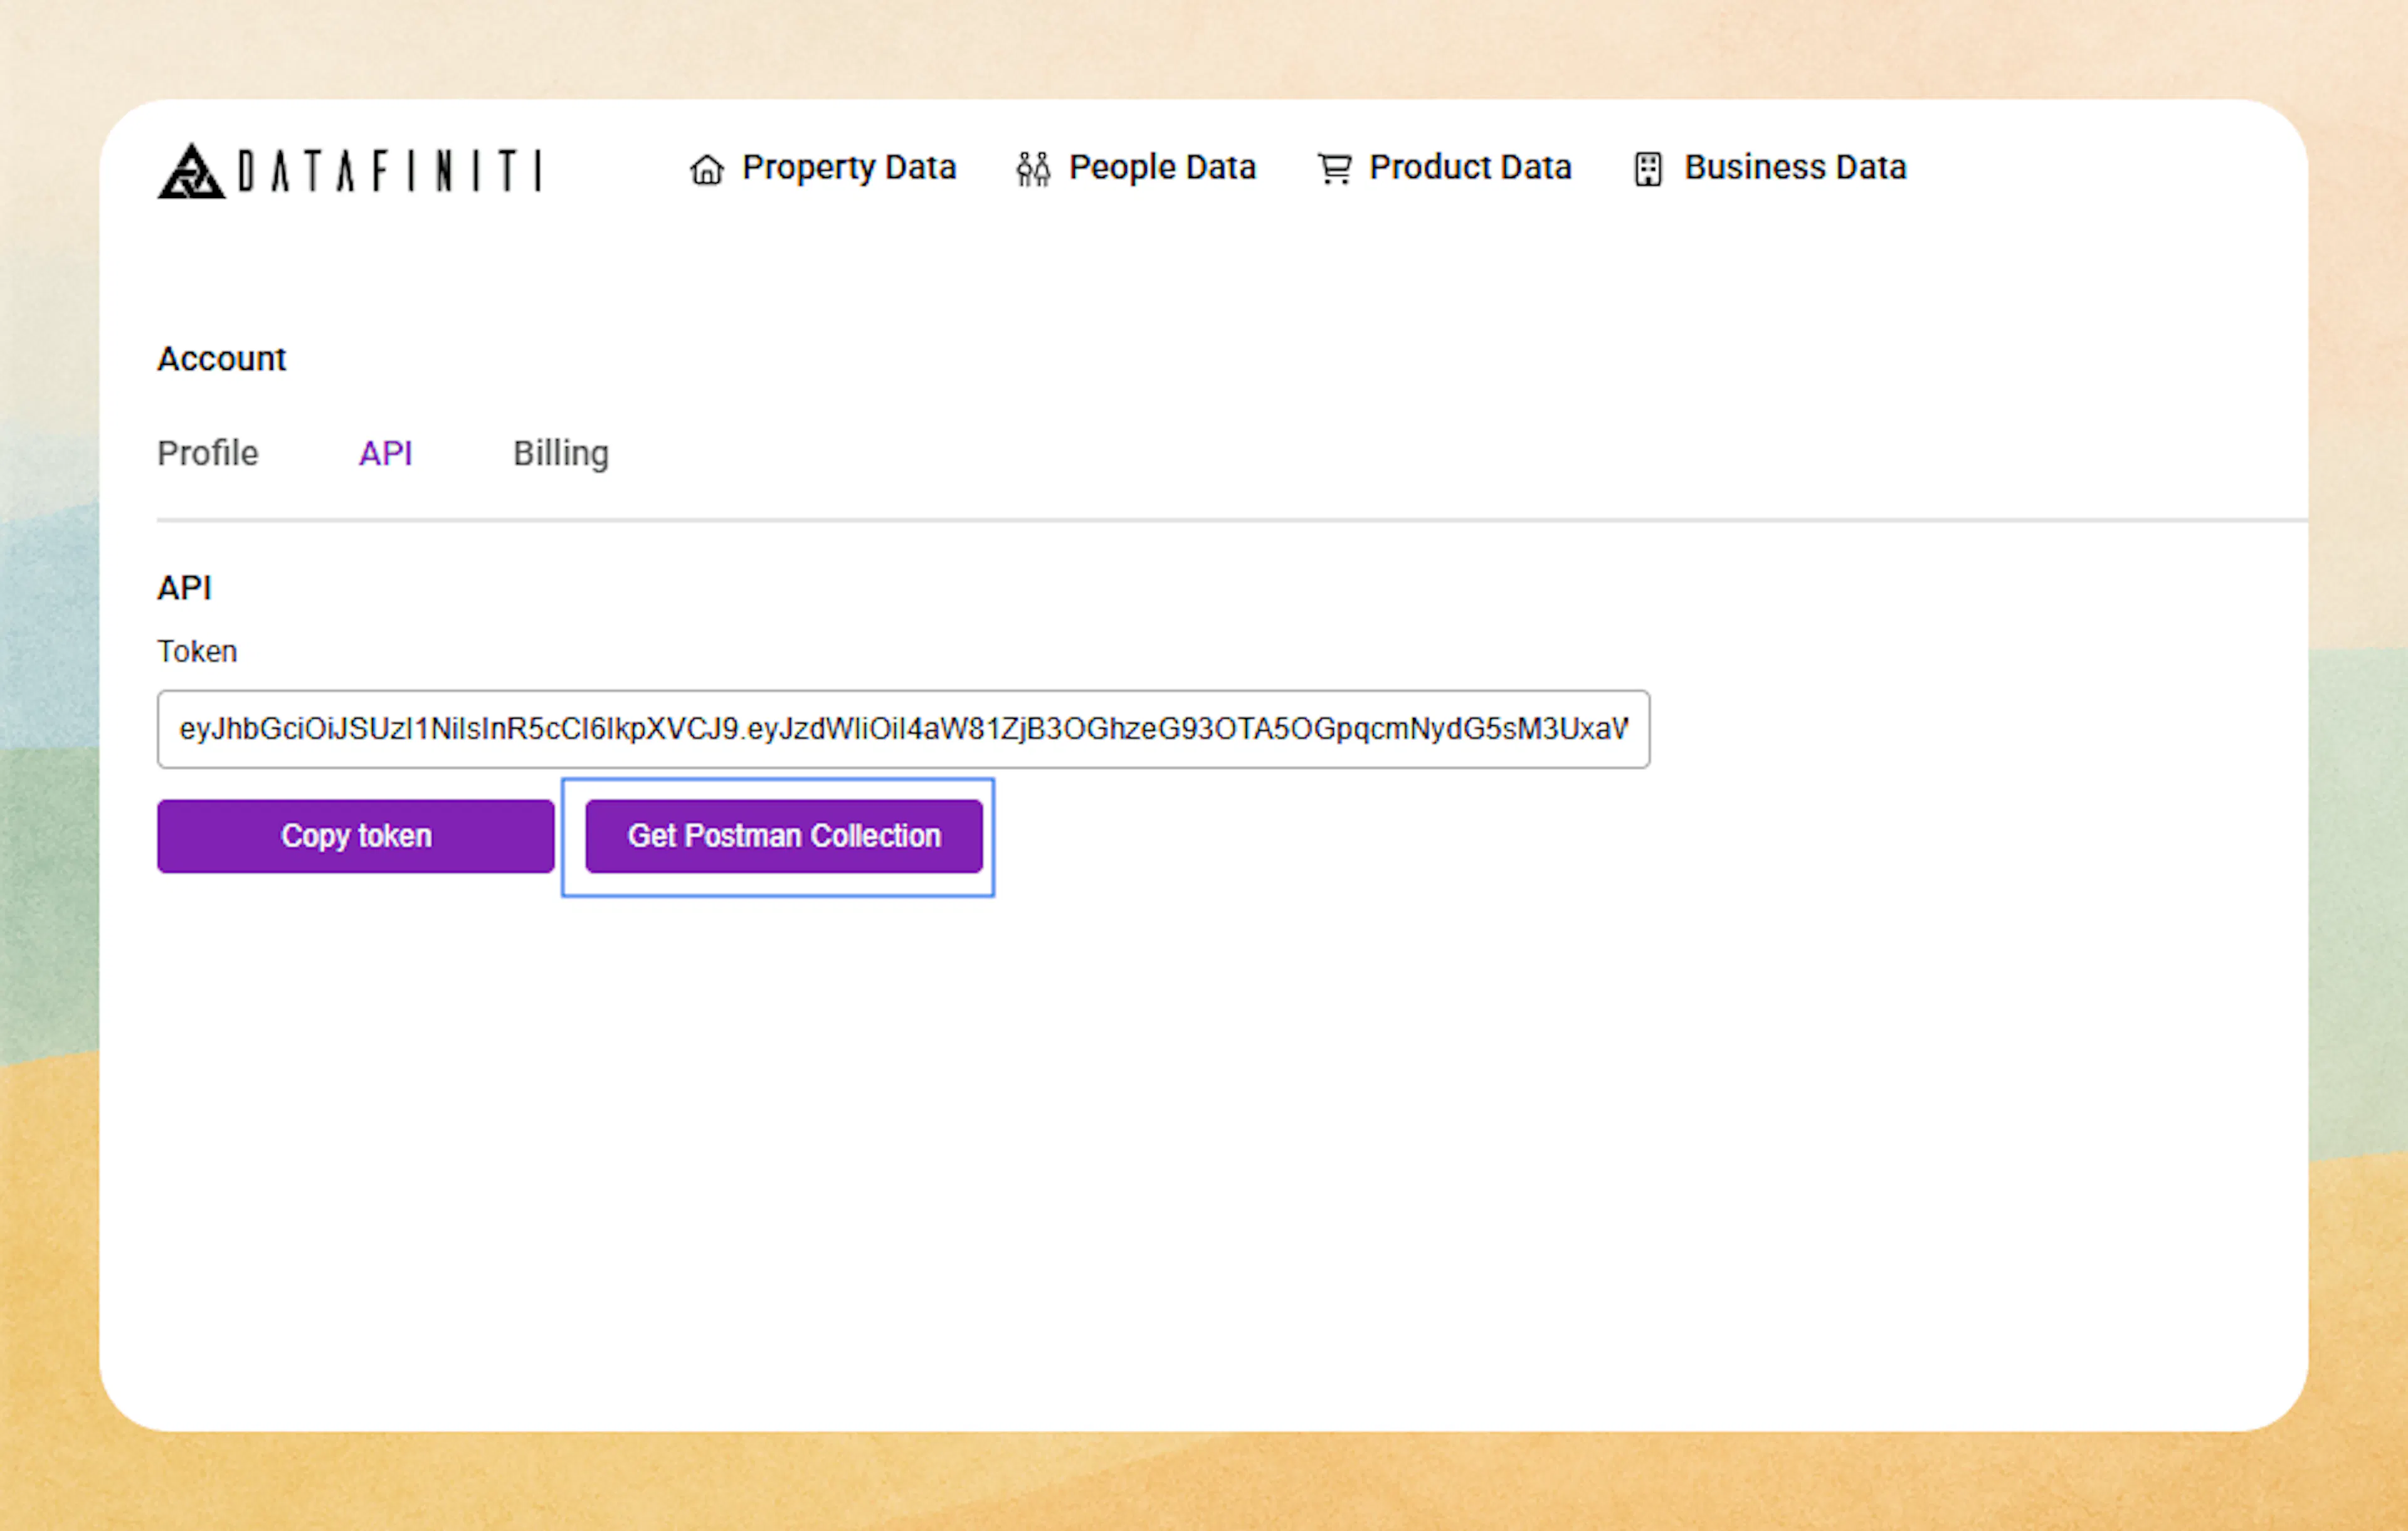This screenshot has width=2408, height=1531.
Task: Click the Get Postman Collection button
Action: pos(783,836)
